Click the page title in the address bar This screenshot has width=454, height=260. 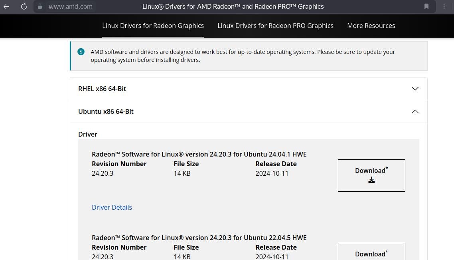[x=233, y=6]
